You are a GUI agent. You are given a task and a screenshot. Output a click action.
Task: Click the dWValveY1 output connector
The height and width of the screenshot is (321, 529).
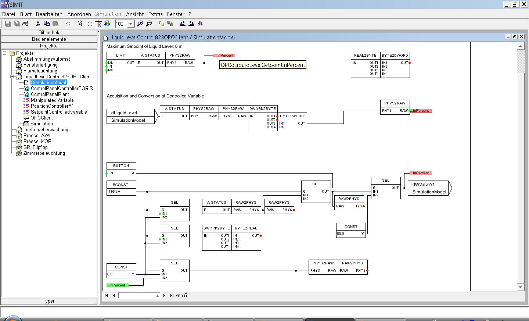point(430,188)
